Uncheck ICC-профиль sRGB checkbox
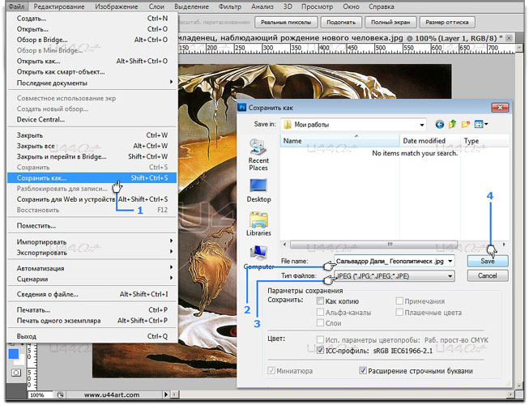This screenshot has width=529, height=405. [320, 351]
